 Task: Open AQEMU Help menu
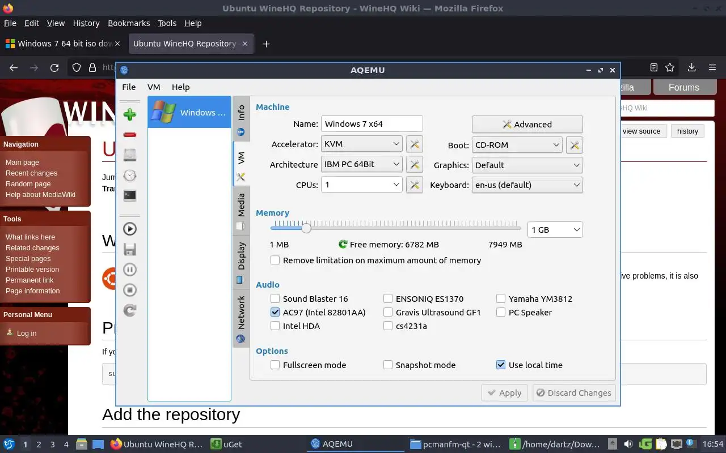[180, 87]
